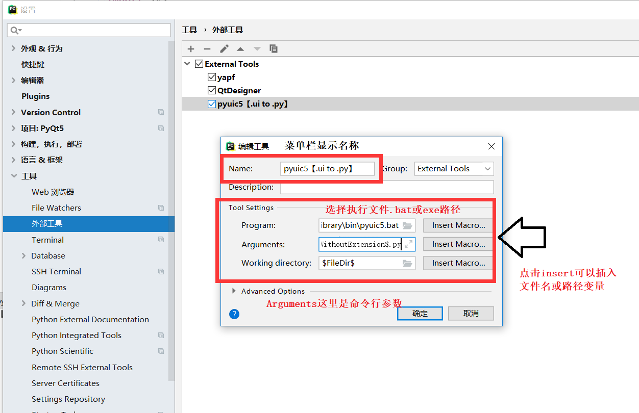Click the Description input field
Image resolution: width=639 pixels, height=413 pixels.
point(387,187)
